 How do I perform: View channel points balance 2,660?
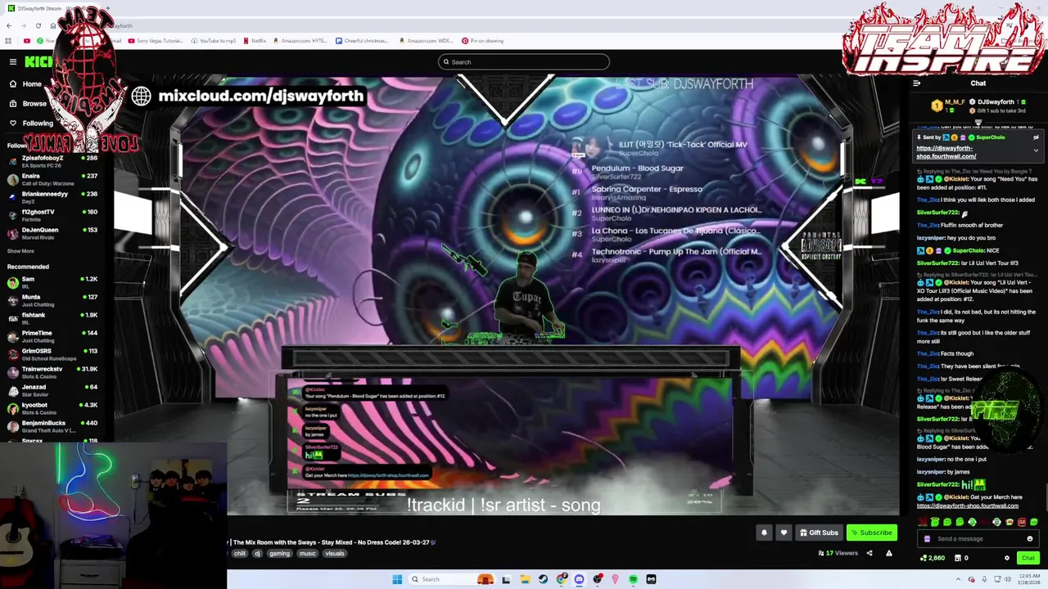[x=933, y=558]
